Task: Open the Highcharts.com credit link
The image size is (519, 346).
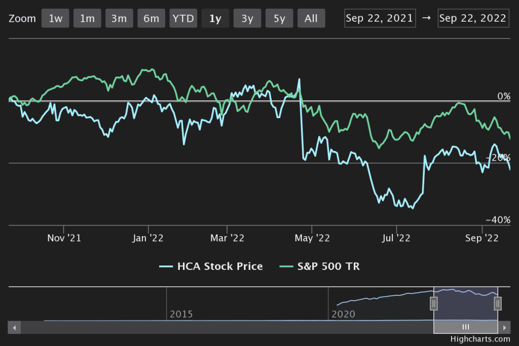Action: [x=479, y=339]
